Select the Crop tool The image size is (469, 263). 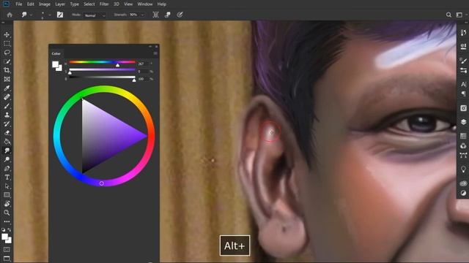coord(7,70)
